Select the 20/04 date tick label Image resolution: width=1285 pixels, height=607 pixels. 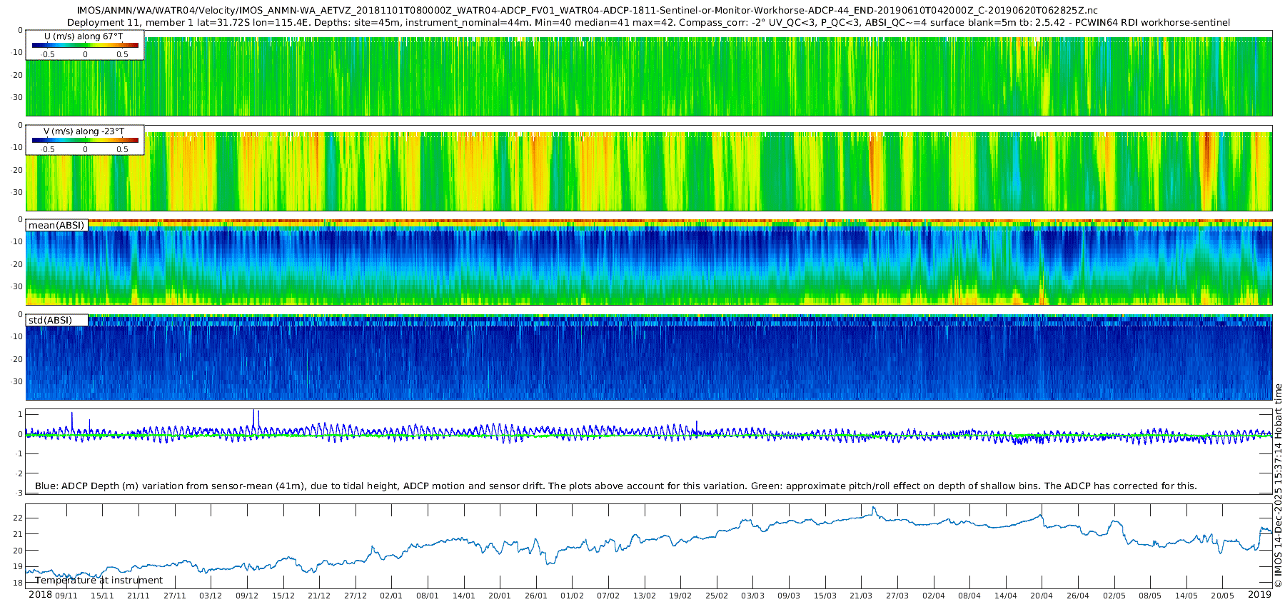(1042, 596)
